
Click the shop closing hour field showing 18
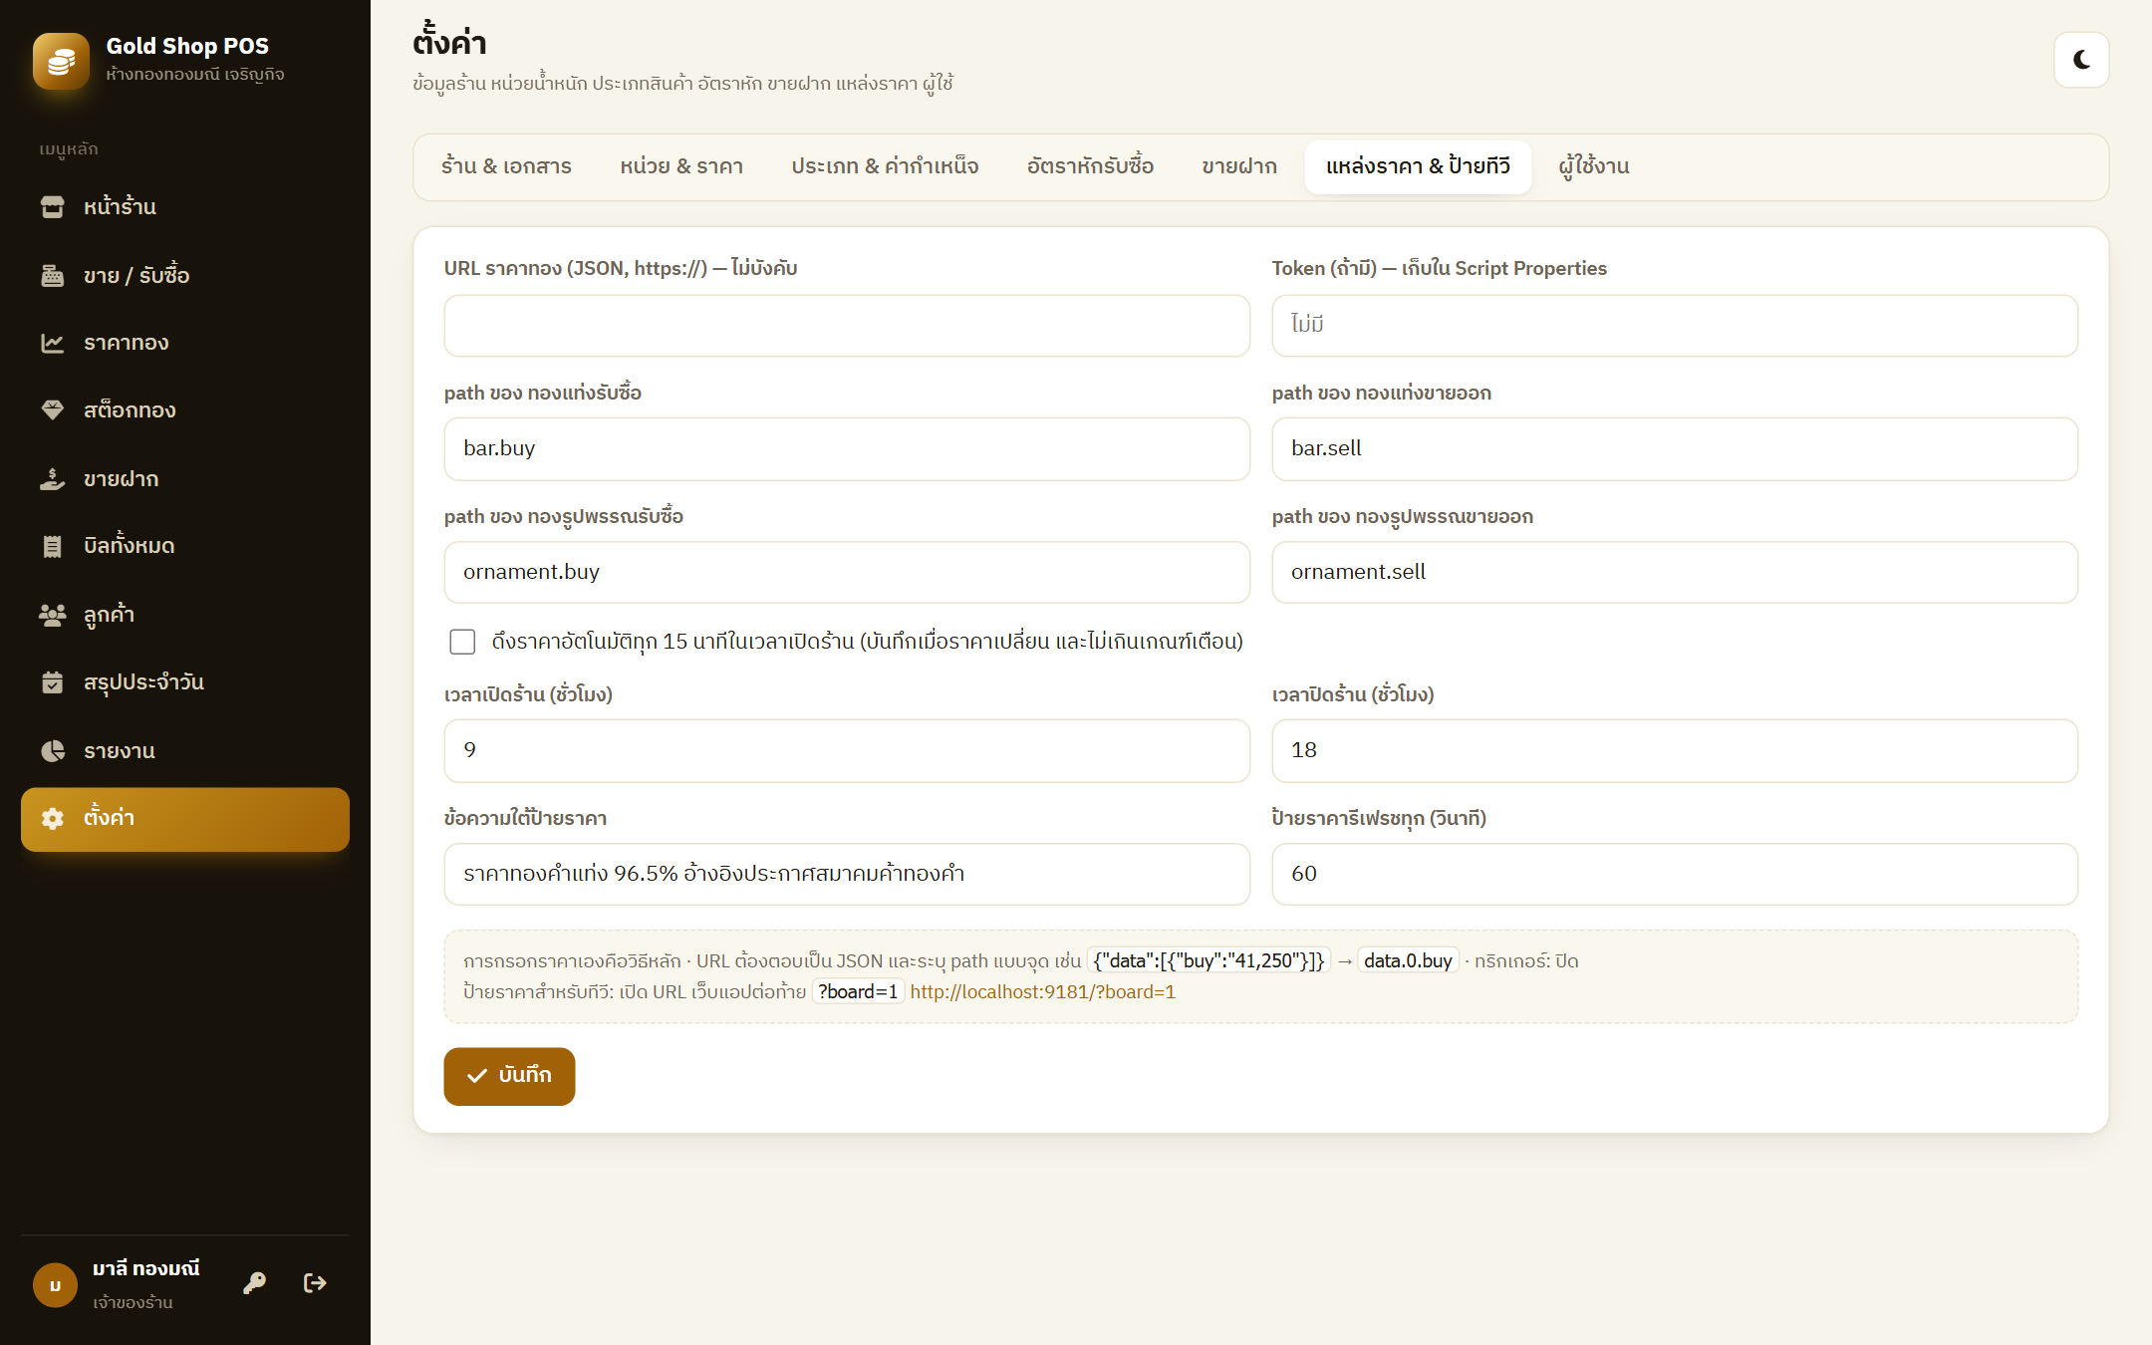coord(1675,751)
